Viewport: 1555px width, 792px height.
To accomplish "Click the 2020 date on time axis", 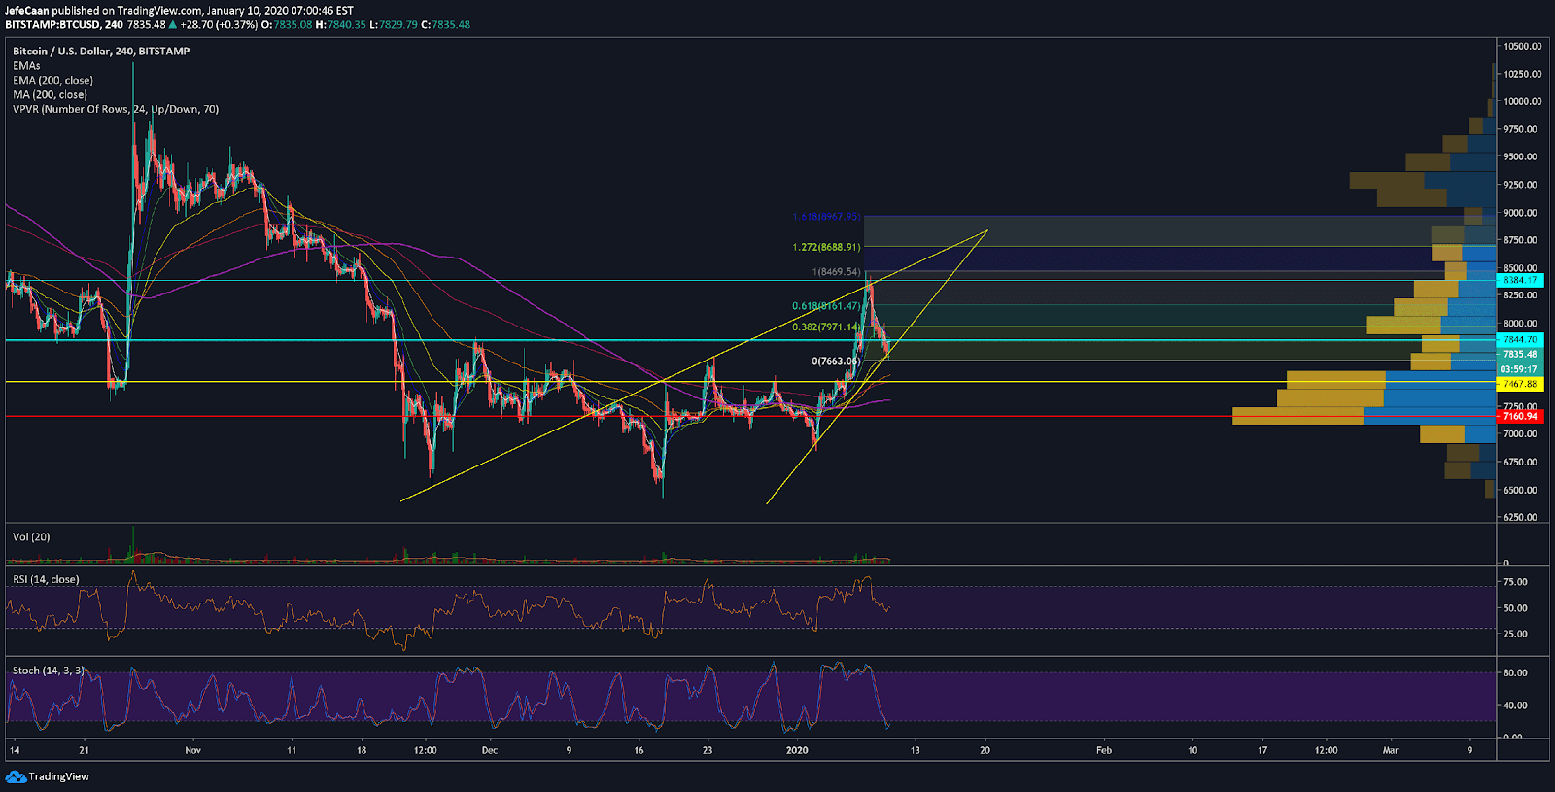I will pos(797,750).
